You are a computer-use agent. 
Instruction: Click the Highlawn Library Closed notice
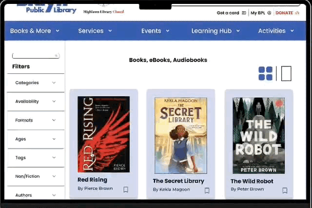point(103,12)
